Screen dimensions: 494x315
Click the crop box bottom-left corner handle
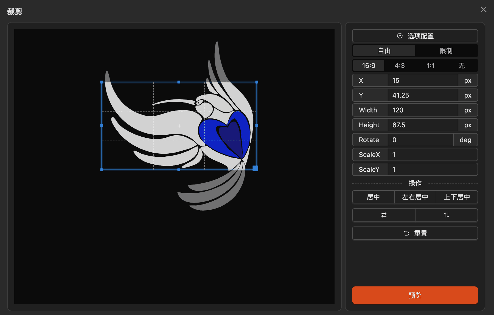(x=102, y=170)
